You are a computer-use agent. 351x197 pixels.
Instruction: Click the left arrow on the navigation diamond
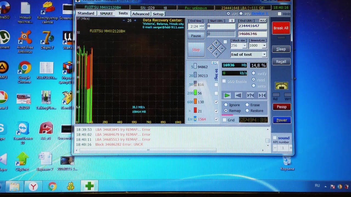pos(211,49)
